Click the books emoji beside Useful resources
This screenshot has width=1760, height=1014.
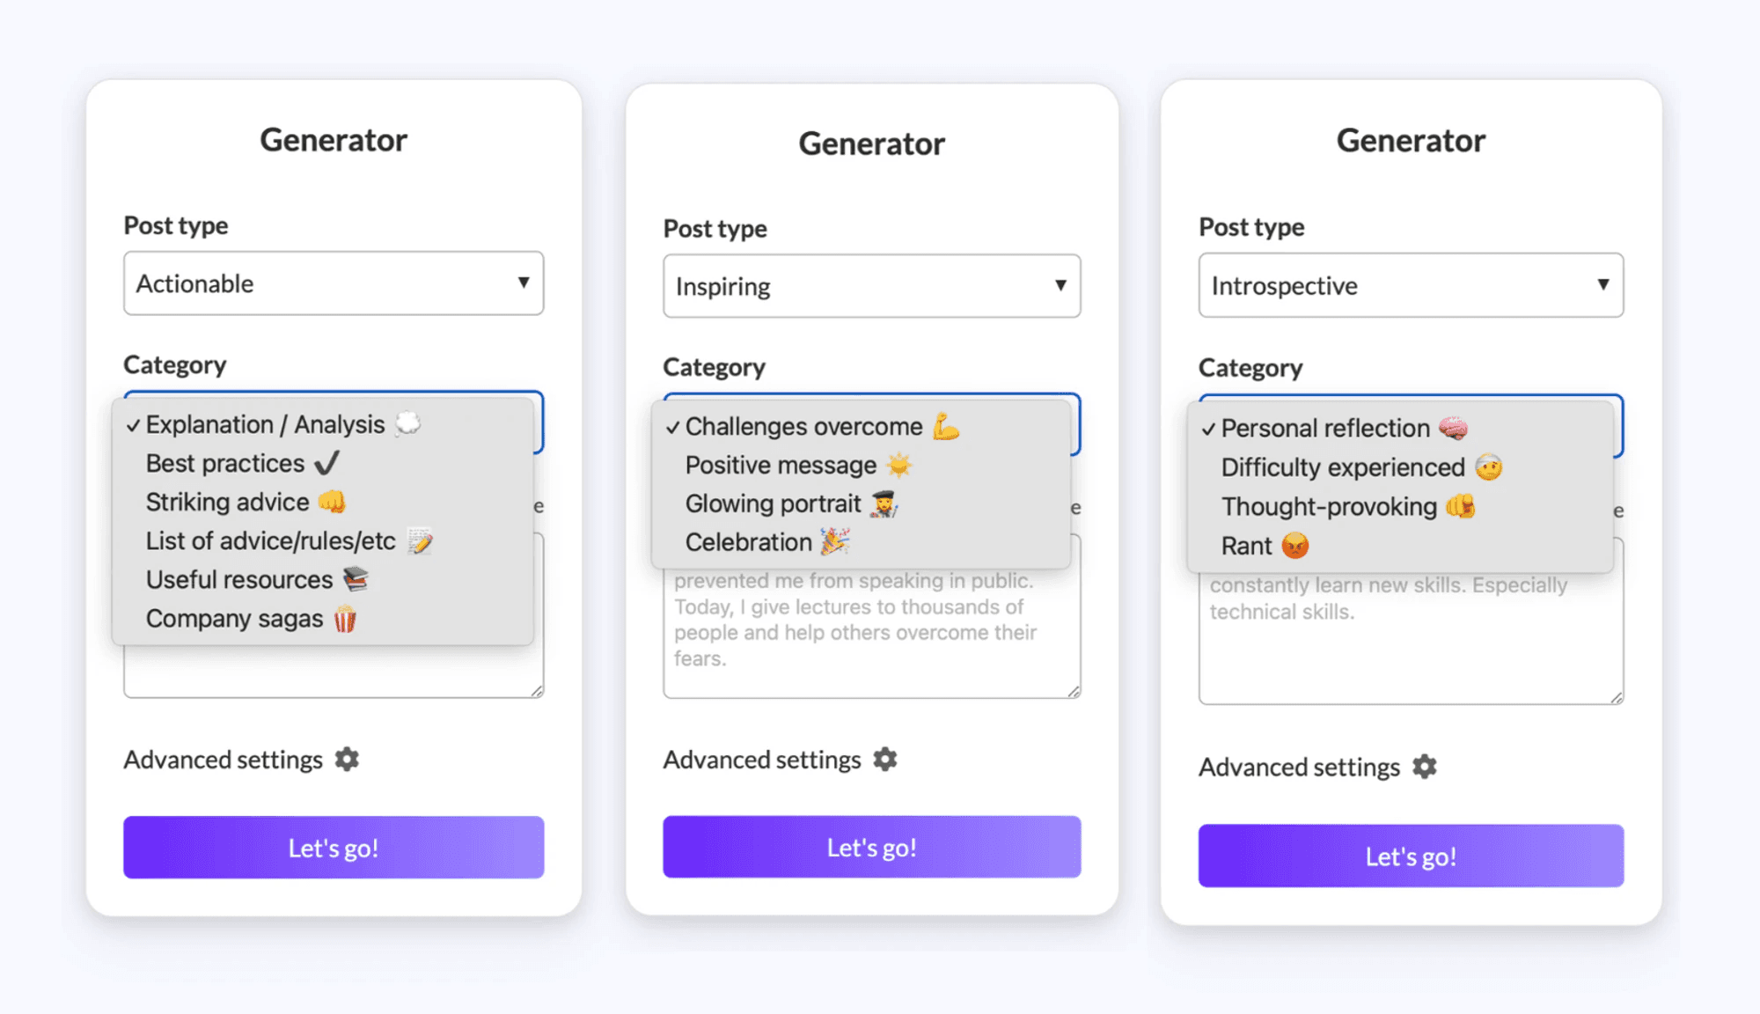(356, 579)
